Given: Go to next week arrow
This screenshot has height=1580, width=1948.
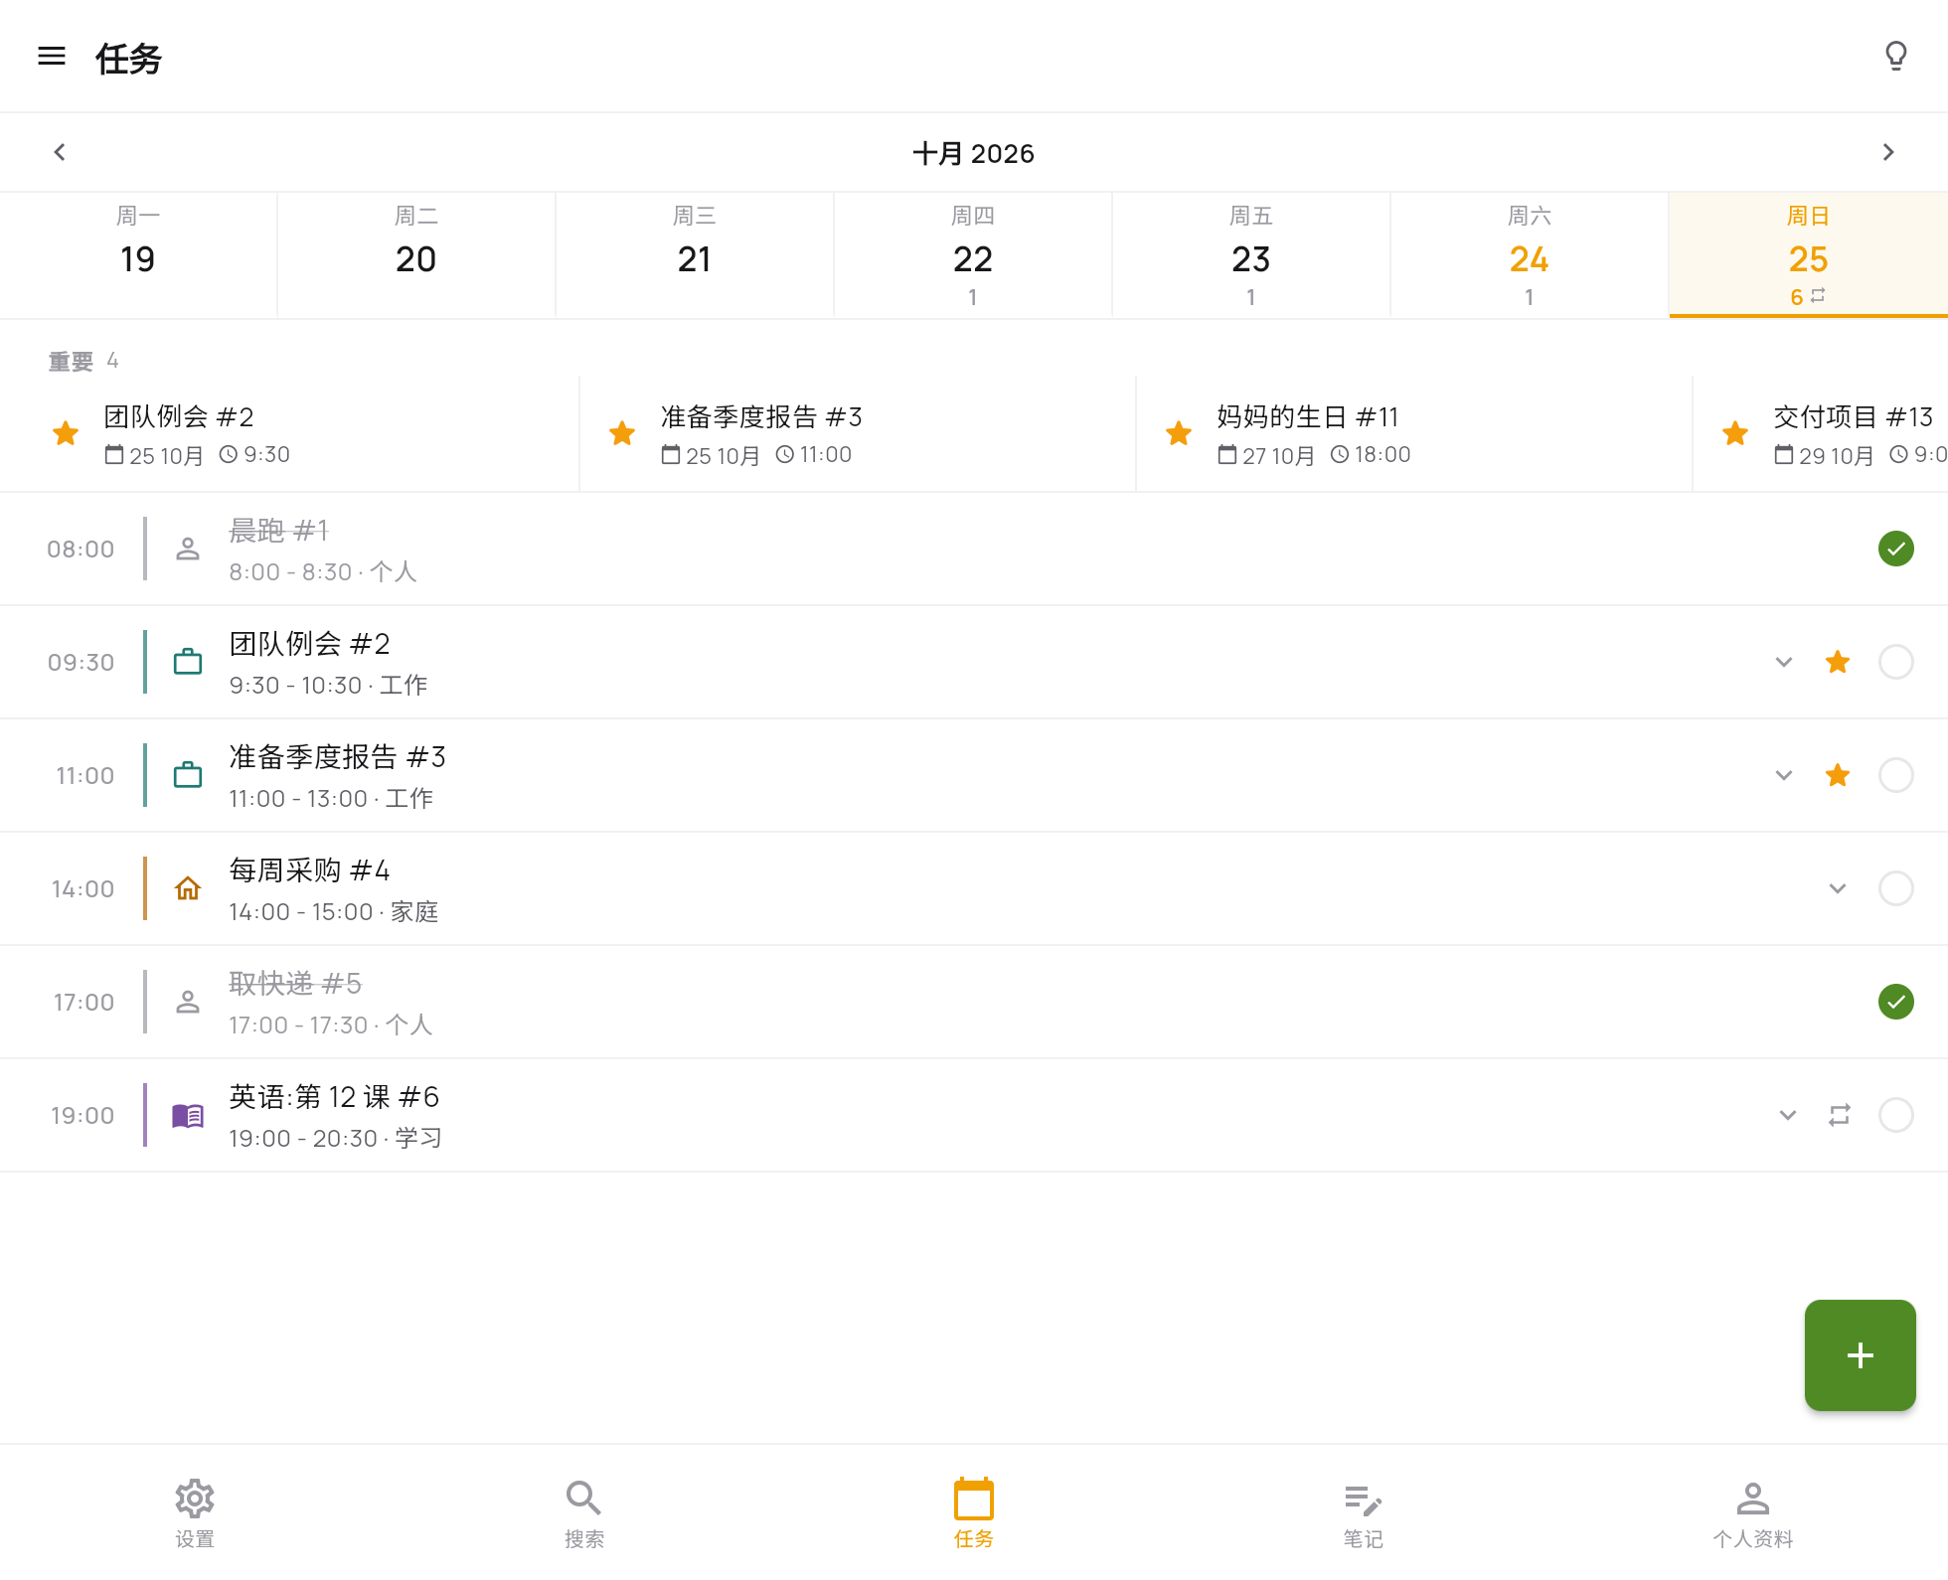Looking at the screenshot, I should [1888, 152].
